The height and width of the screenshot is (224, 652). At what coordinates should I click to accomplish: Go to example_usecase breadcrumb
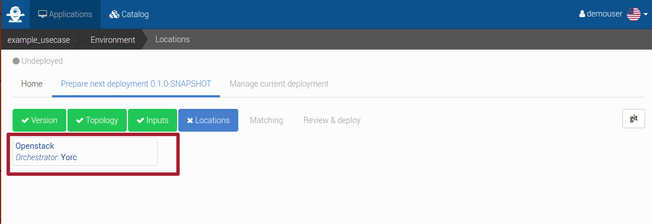click(x=39, y=40)
